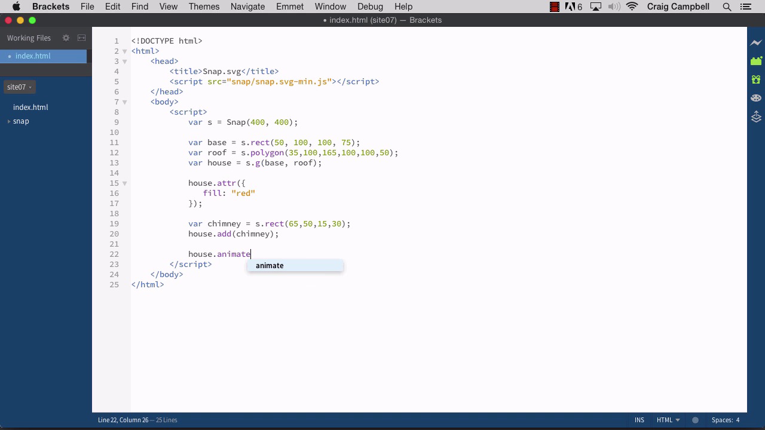Open index.html in the project file tree
The height and width of the screenshot is (430, 765).
pos(30,107)
